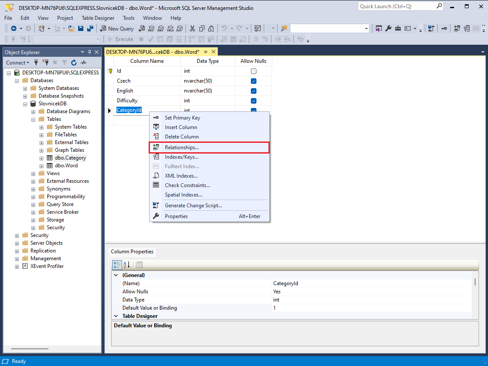This screenshot has width=488, height=366.
Task: Refresh Object Explorer with the refresh icon
Action: coord(73,63)
